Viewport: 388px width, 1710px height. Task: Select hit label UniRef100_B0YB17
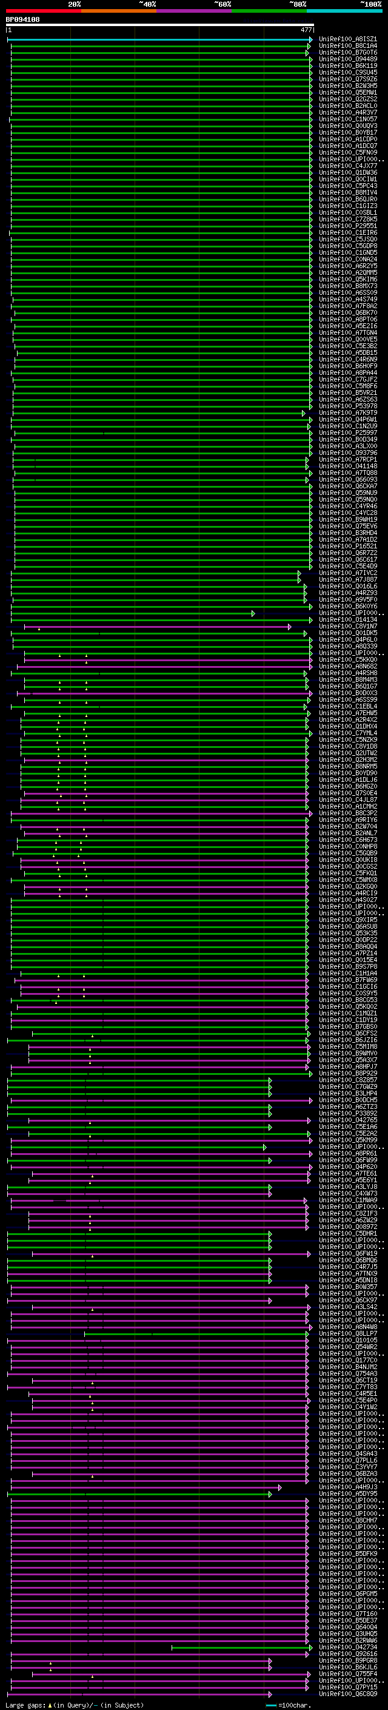[x=347, y=133]
